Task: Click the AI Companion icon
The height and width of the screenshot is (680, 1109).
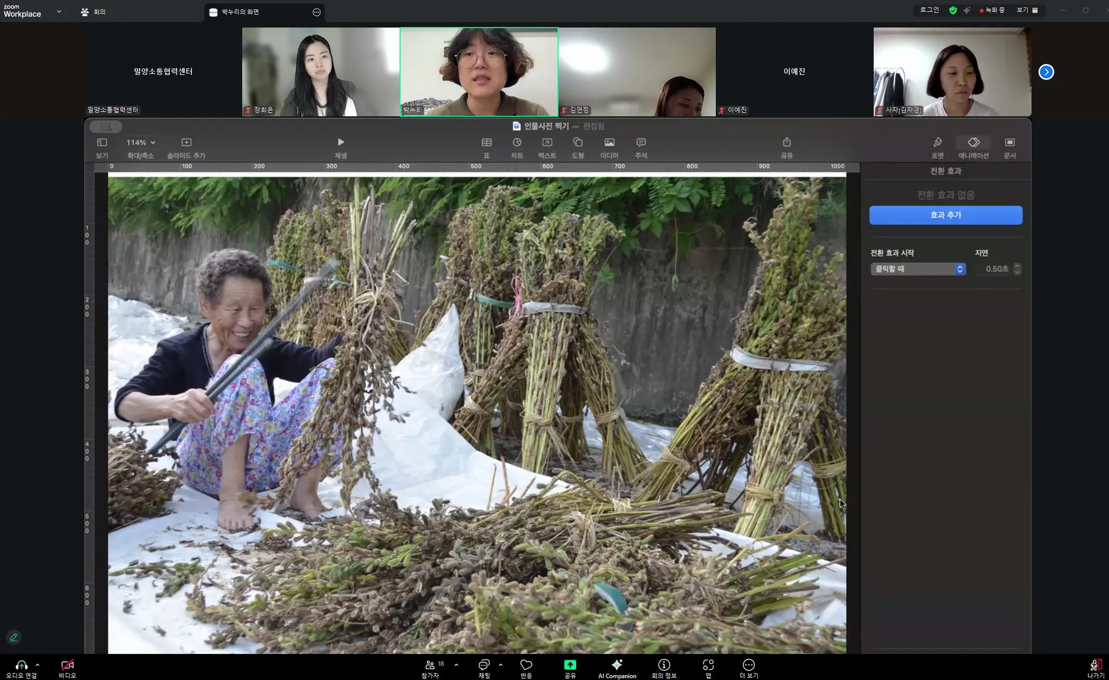Action: tap(617, 665)
